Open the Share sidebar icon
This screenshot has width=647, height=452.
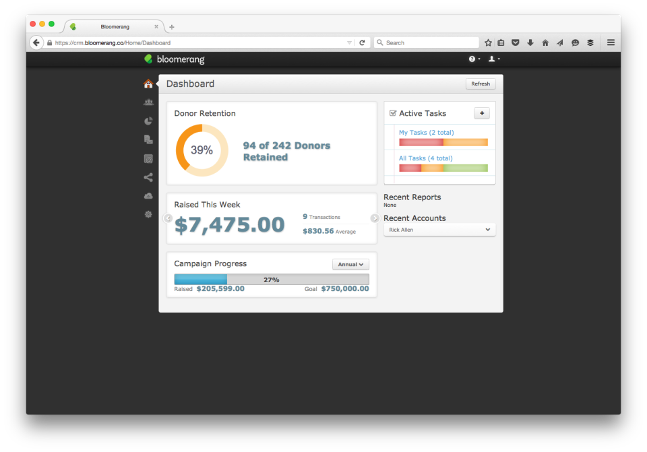(148, 177)
